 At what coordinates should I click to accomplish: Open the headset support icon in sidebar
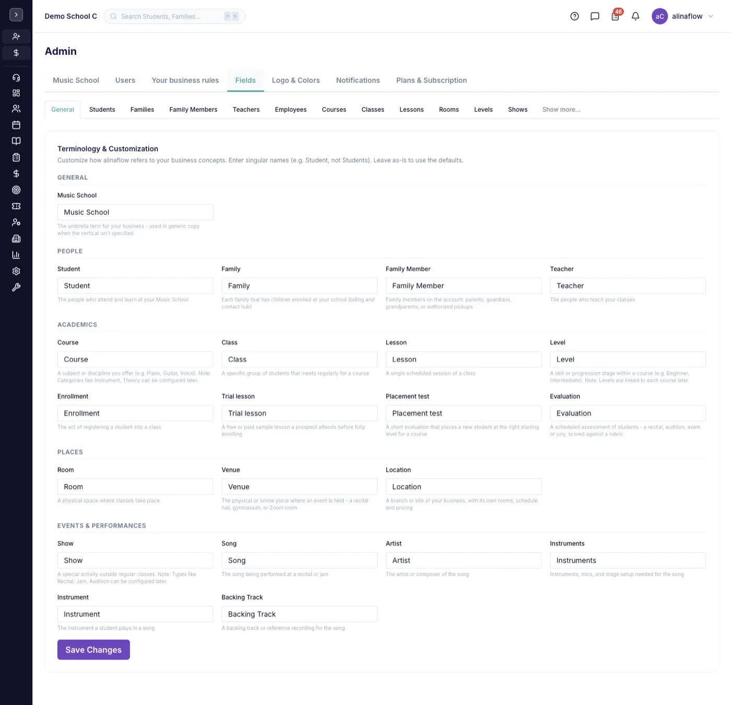[x=16, y=77]
